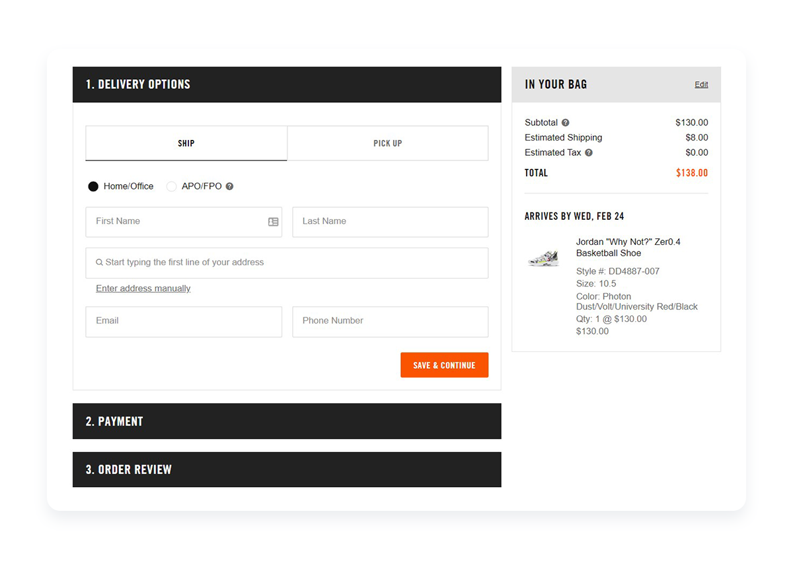Viewport: 793px width, 561px height.
Task: Click the Phone Number field
Action: [x=390, y=321]
